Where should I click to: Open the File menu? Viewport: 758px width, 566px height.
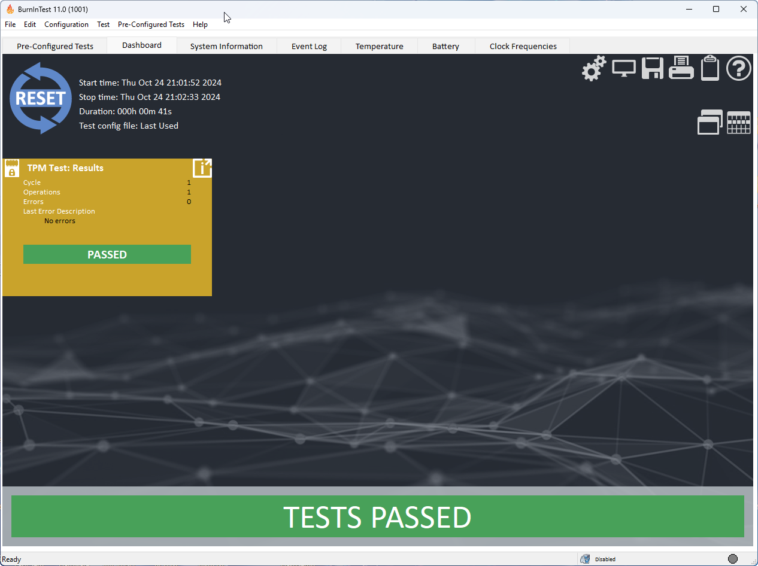[x=10, y=25]
